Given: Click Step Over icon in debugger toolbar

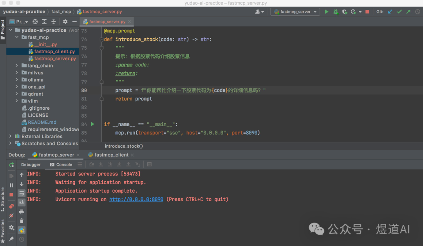Looking at the screenshot, I should coord(91,164).
